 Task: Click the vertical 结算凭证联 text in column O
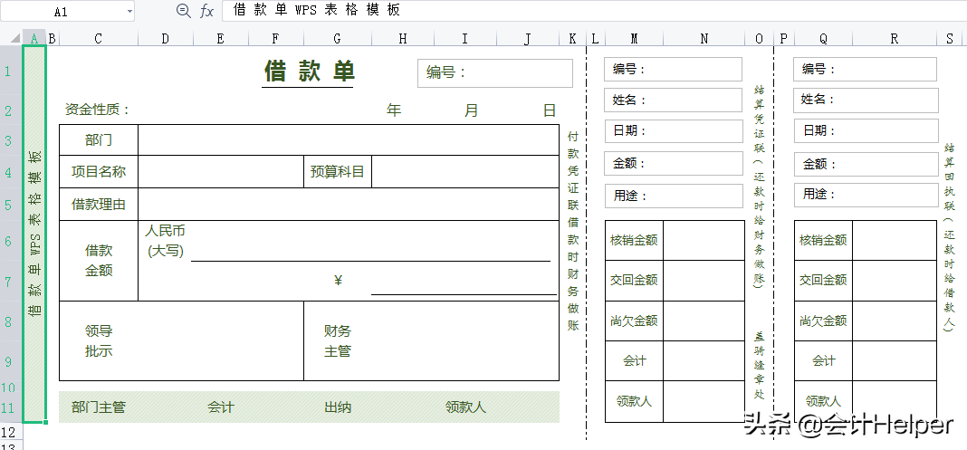[x=759, y=187]
